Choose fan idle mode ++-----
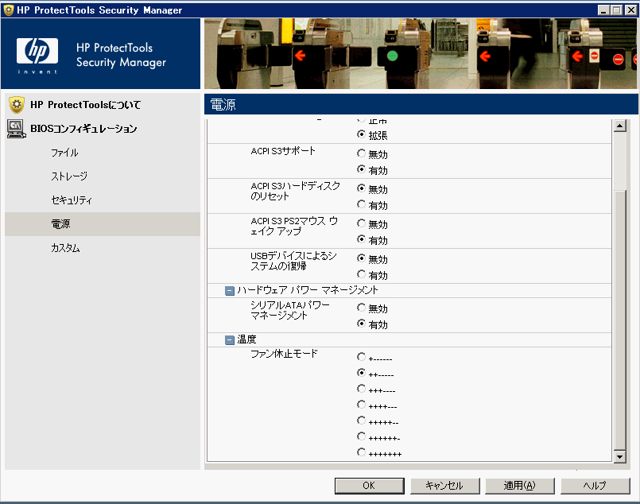Viewport: 640px width, 504px height. point(361,373)
